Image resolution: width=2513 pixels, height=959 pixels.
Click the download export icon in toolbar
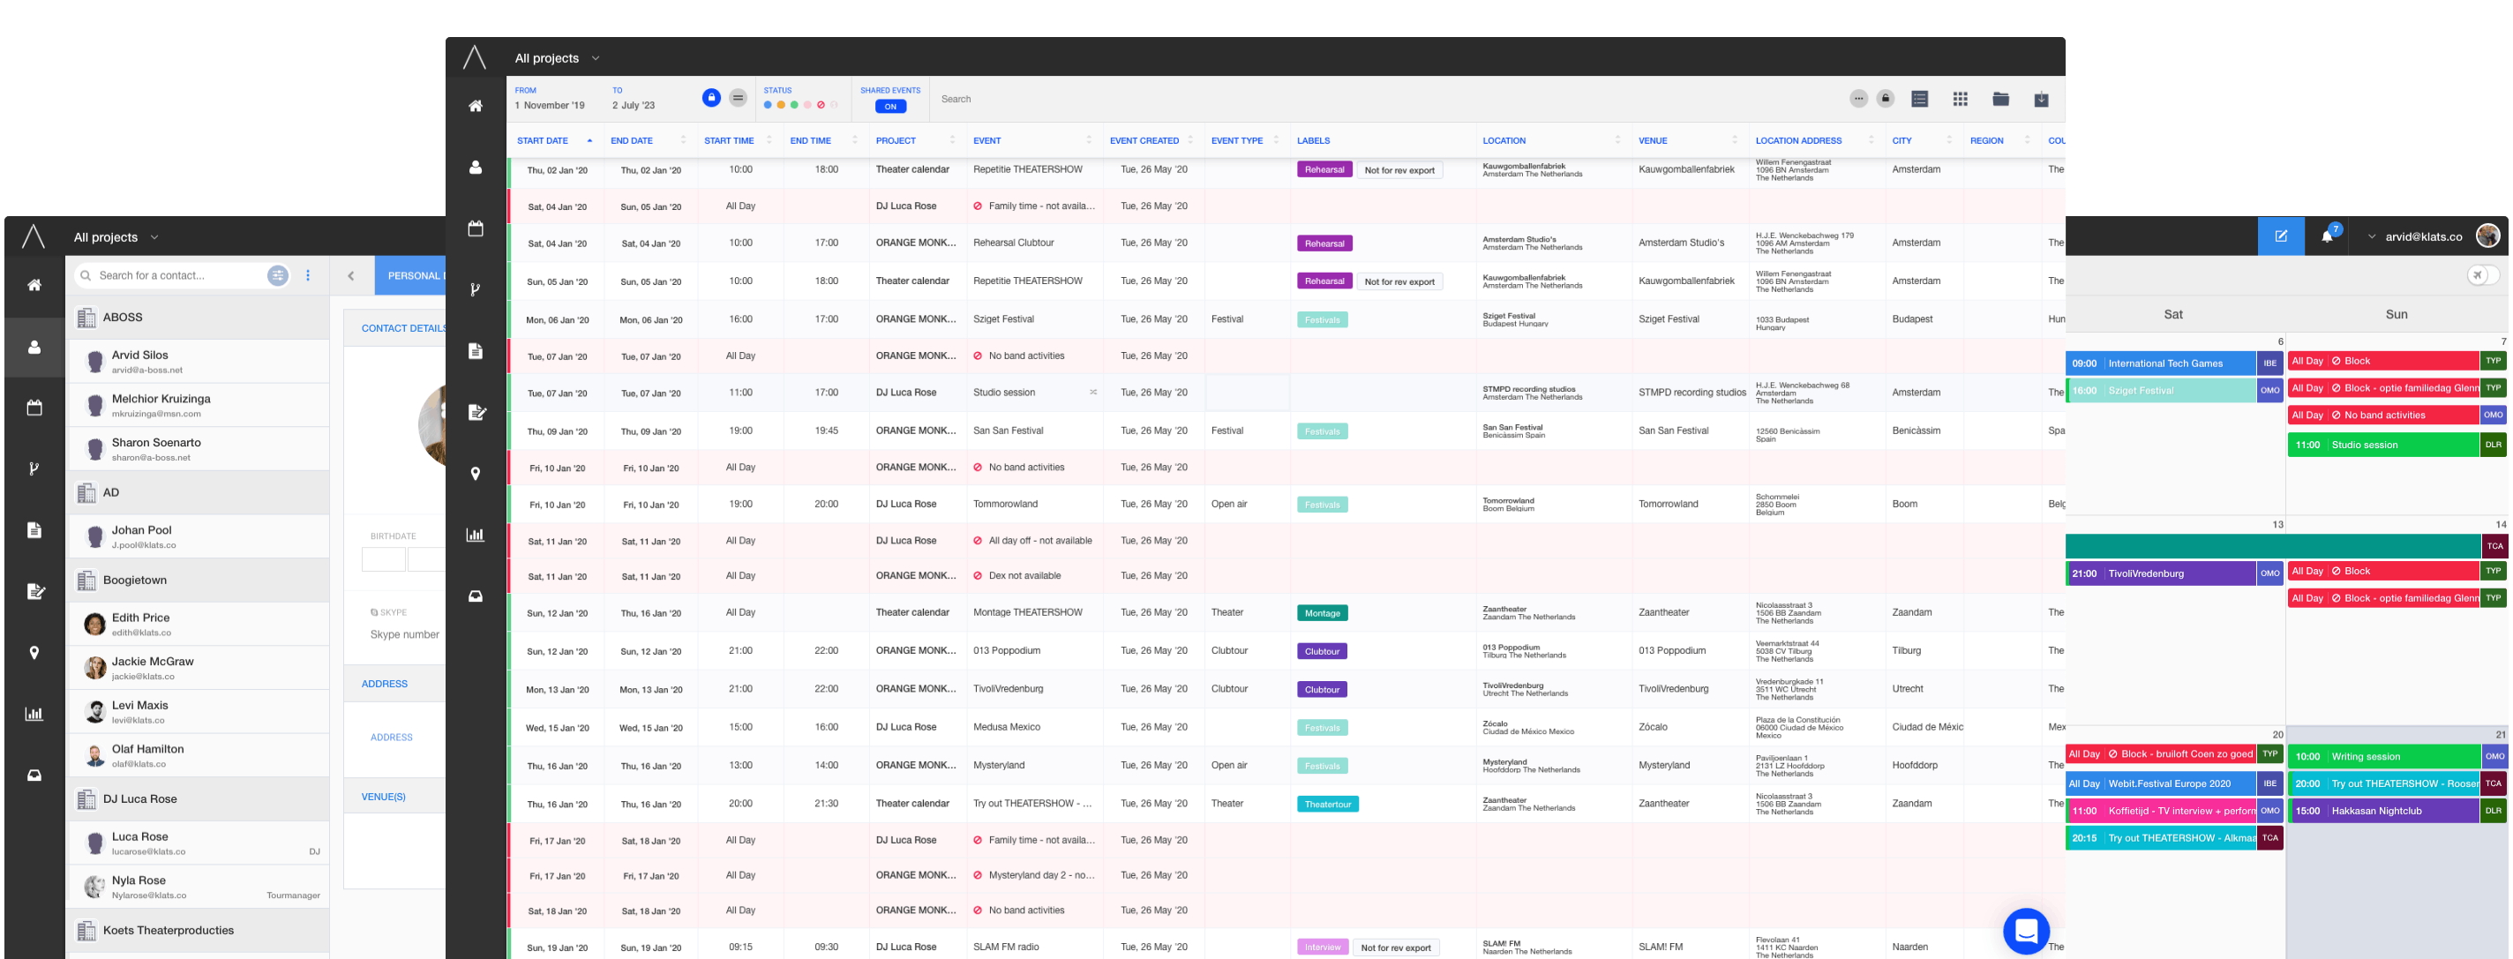click(x=2041, y=99)
